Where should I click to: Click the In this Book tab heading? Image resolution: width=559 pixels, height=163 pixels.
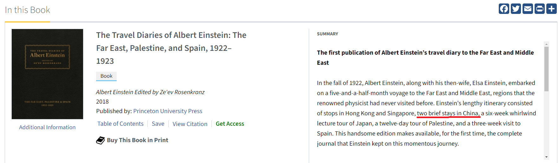(x=28, y=10)
